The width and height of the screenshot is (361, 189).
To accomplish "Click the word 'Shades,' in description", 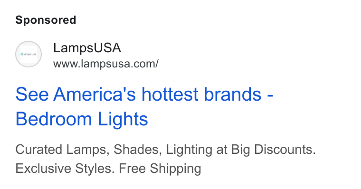I will pos(136,150).
